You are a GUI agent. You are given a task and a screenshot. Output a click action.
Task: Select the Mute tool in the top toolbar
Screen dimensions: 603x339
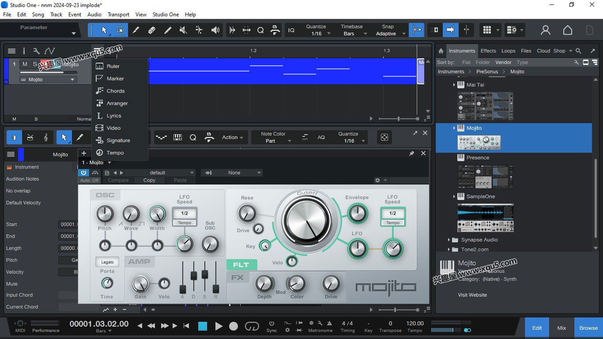click(183, 30)
